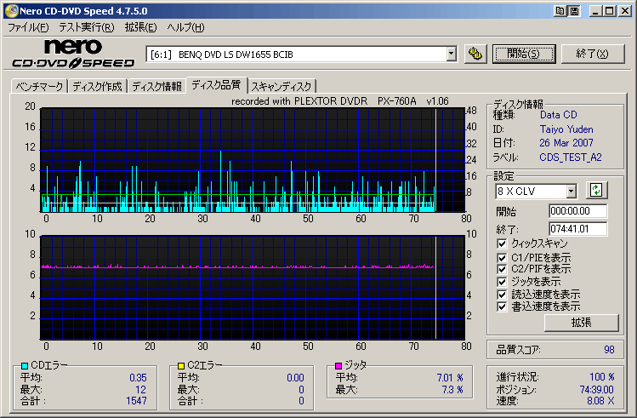Toggle the 書込速度を表示 checkbox

click(x=502, y=306)
